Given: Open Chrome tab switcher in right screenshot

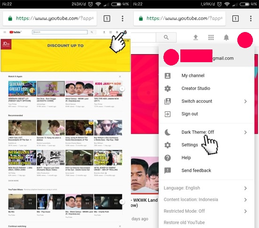Looking at the screenshot, I should coord(235,18).
